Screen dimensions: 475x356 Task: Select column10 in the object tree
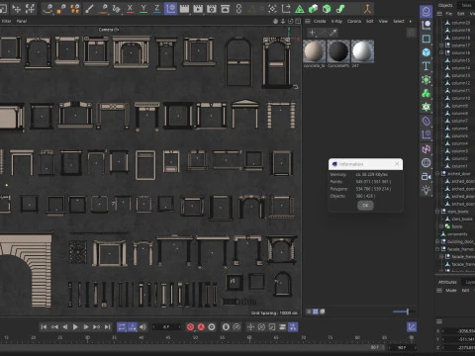[x=461, y=98]
